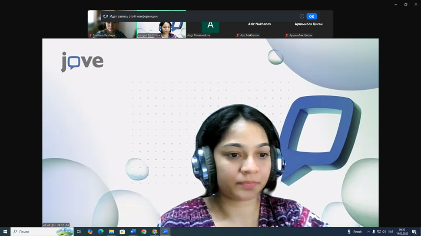Open clock showing 08:30 19.05.2025
Screen dimensions: 421x236
(x=402, y=232)
